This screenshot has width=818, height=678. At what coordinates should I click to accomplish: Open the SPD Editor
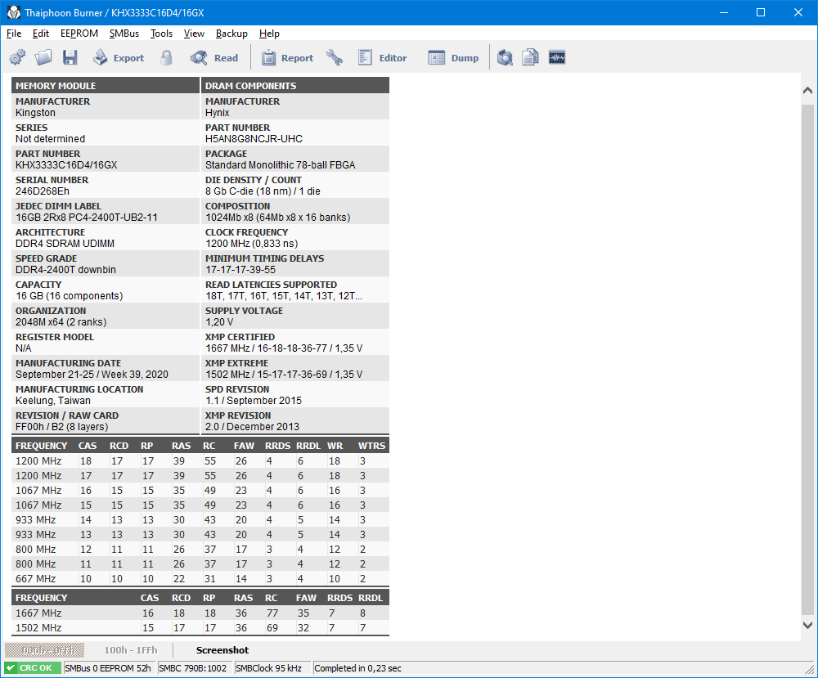(382, 57)
